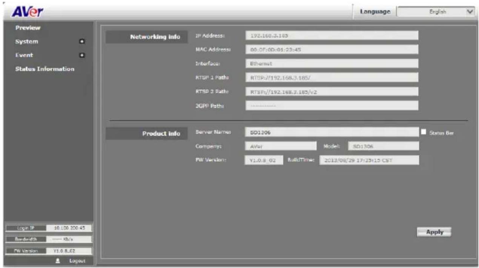The height and width of the screenshot is (268, 479).
Task: Click the Interface label
Action: pyautogui.click(x=207, y=64)
